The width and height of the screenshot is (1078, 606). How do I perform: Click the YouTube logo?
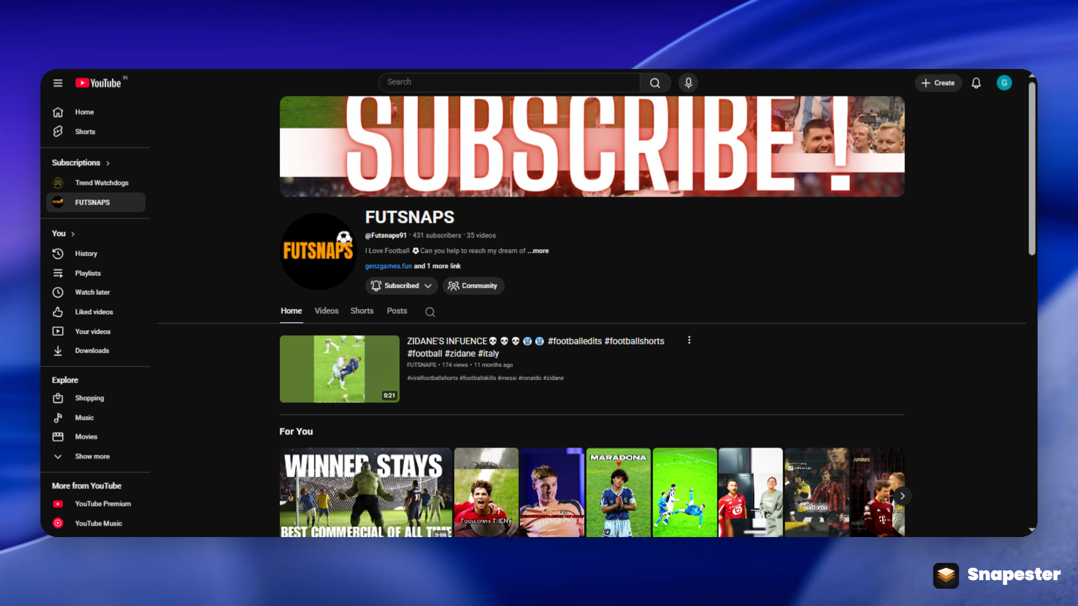coord(99,83)
